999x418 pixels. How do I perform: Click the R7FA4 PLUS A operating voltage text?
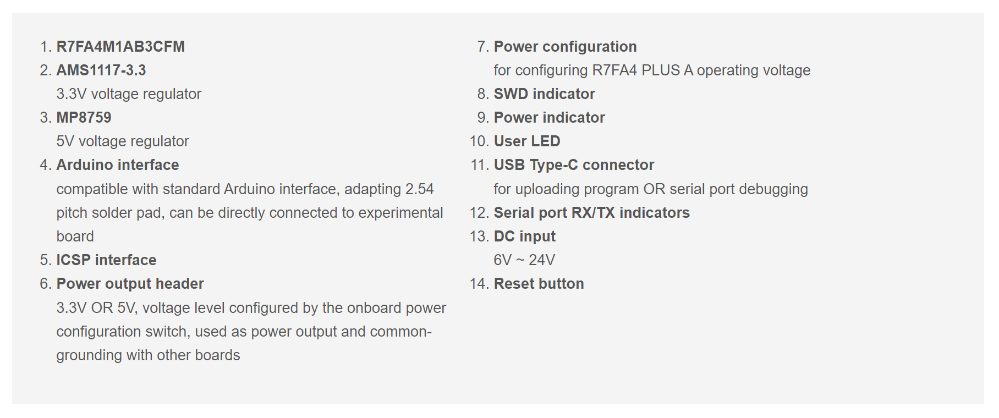click(x=652, y=70)
